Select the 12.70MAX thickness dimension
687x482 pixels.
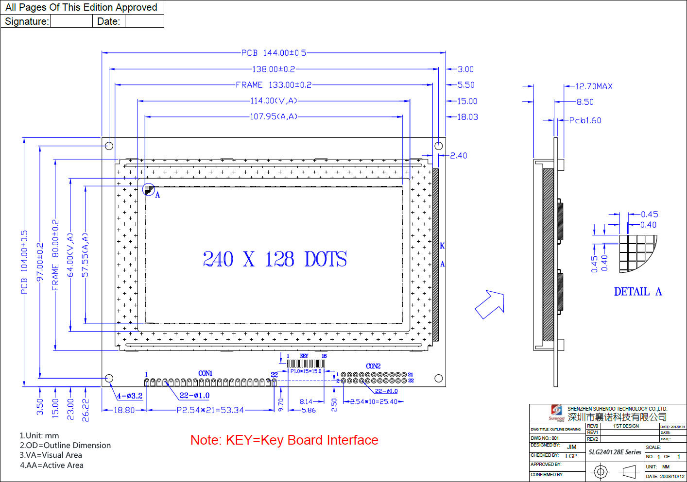tap(594, 86)
